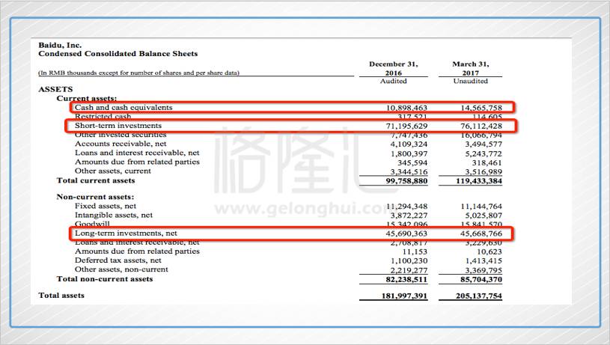Click 'Other assets, non-current' row label

point(121,269)
